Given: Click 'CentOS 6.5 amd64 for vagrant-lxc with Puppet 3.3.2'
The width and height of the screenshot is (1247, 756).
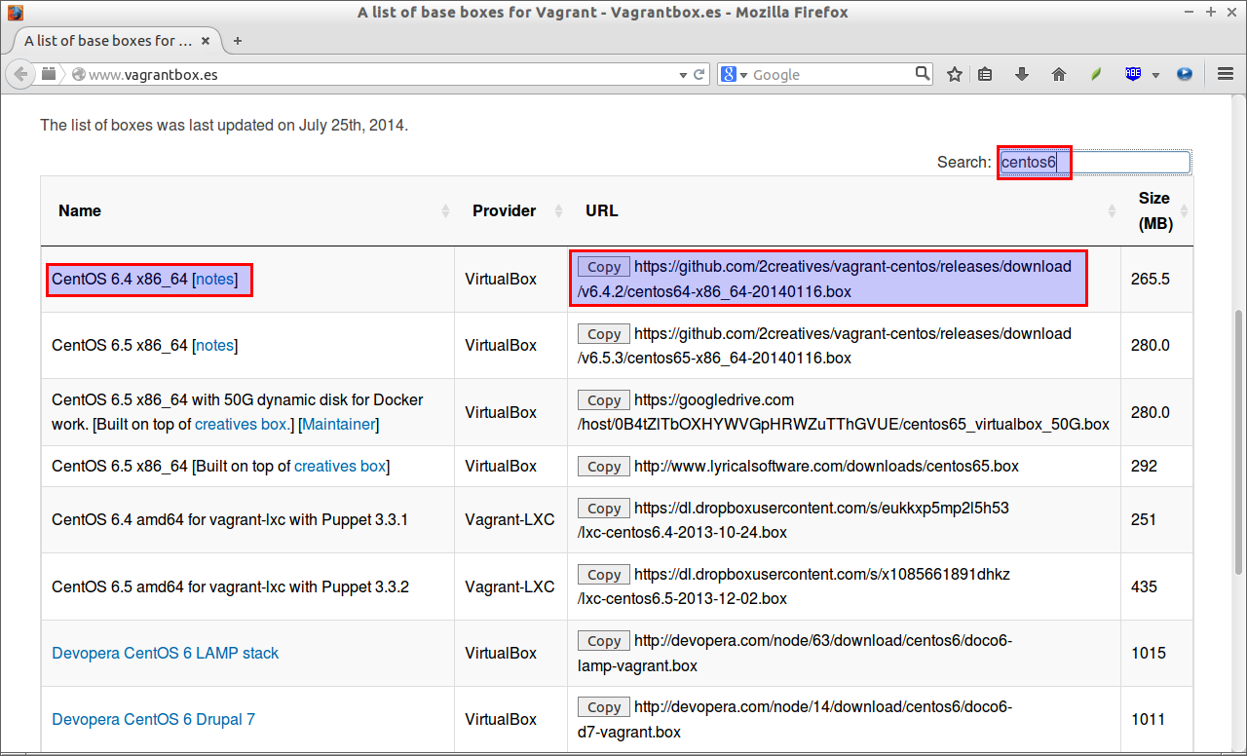Looking at the screenshot, I should 230,586.
